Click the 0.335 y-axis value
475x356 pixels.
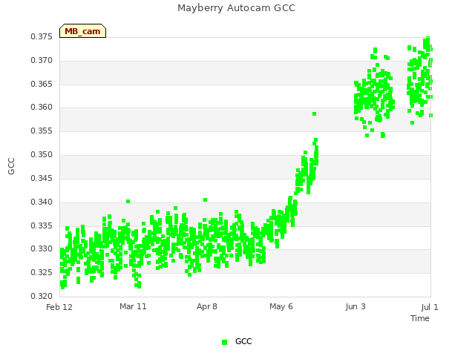click(x=42, y=225)
